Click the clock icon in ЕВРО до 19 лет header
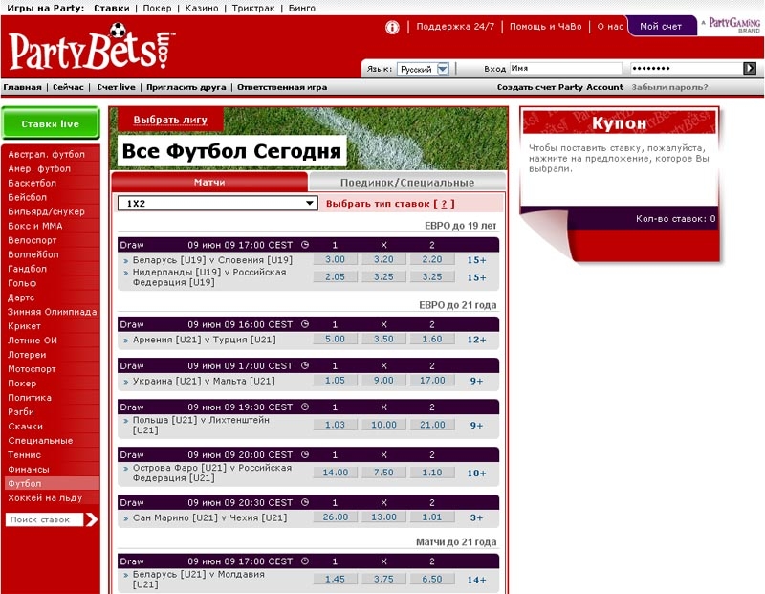This screenshot has width=765, height=594. [x=304, y=244]
